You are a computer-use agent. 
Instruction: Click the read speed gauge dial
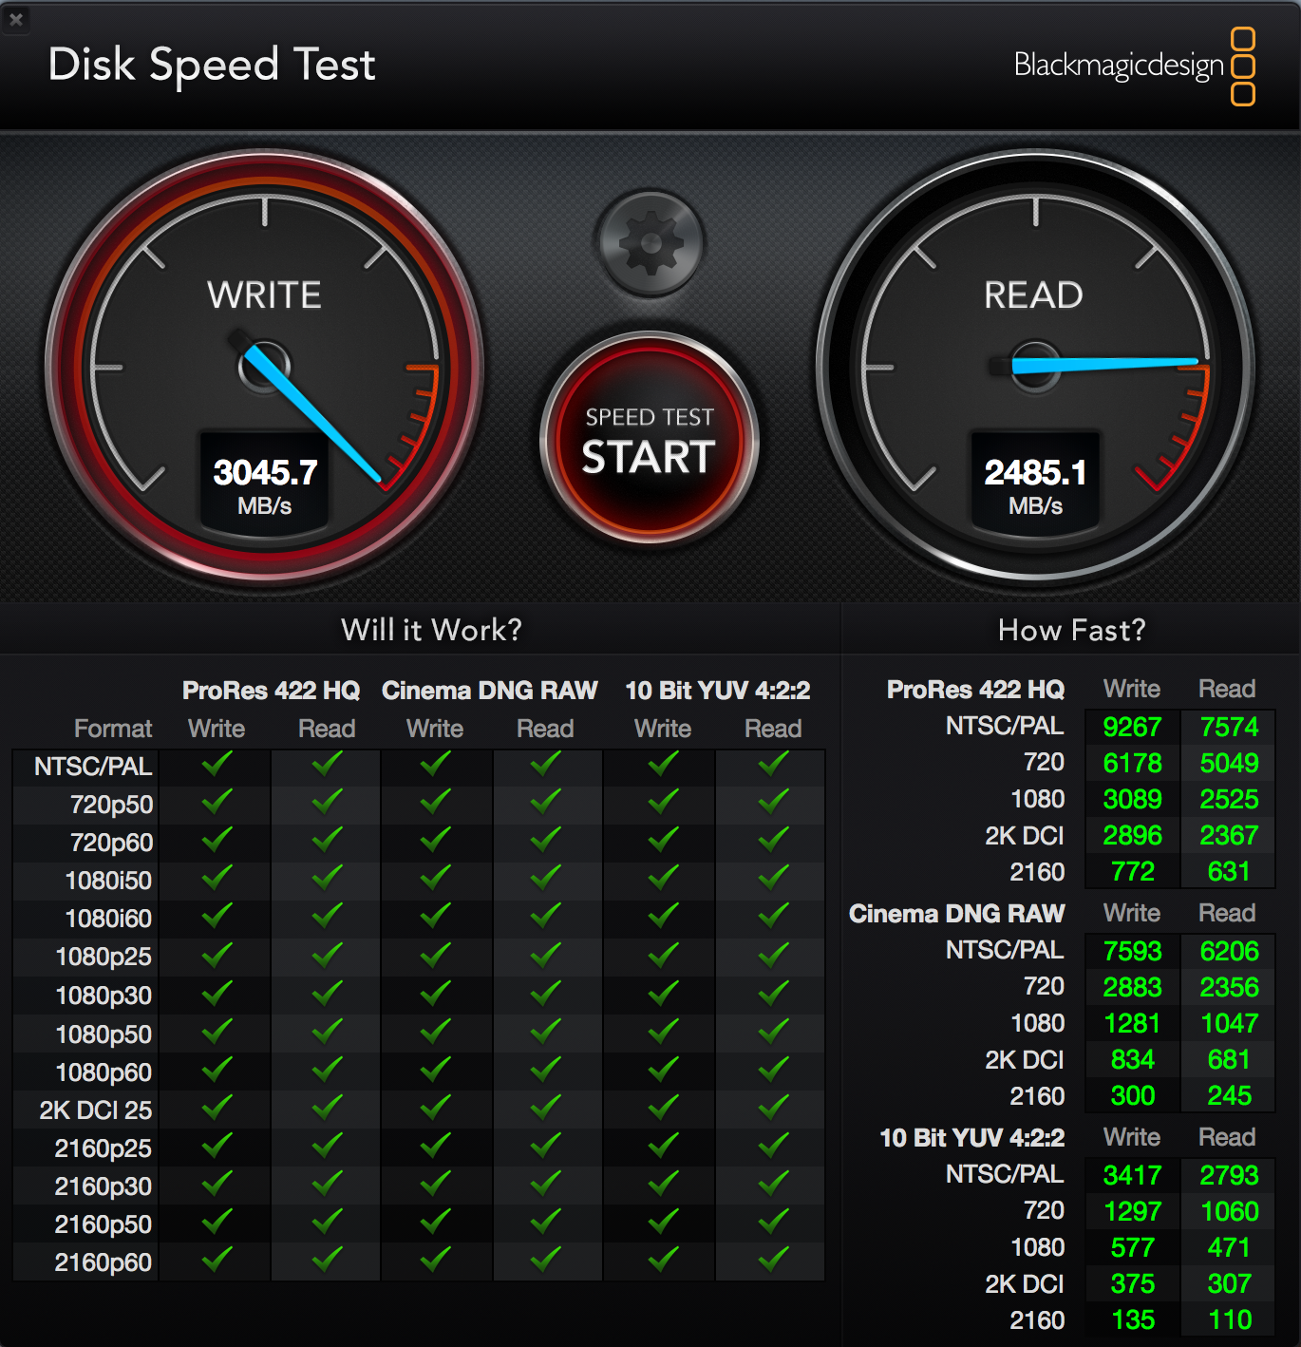coord(1035,366)
